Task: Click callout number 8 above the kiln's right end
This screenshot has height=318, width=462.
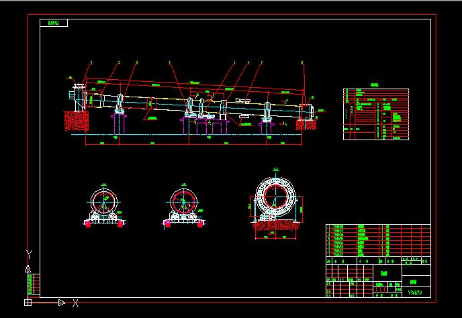Action: coord(302,62)
